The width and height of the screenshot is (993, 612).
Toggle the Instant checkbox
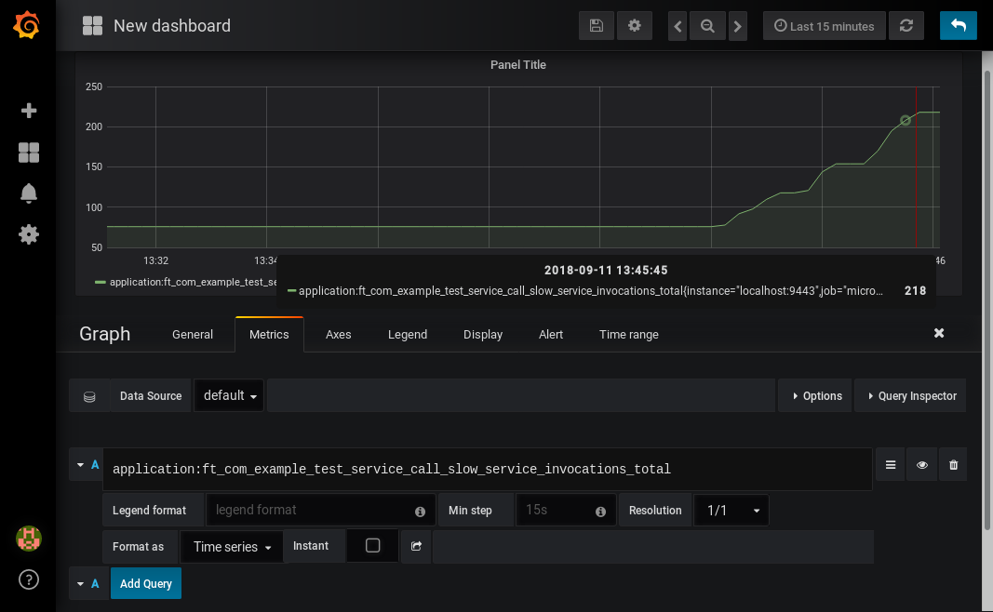click(x=372, y=546)
